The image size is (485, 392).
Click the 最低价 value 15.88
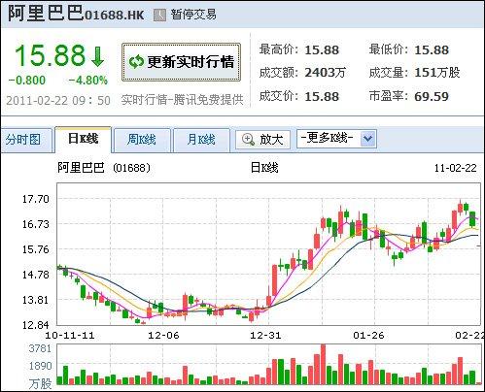pos(432,50)
